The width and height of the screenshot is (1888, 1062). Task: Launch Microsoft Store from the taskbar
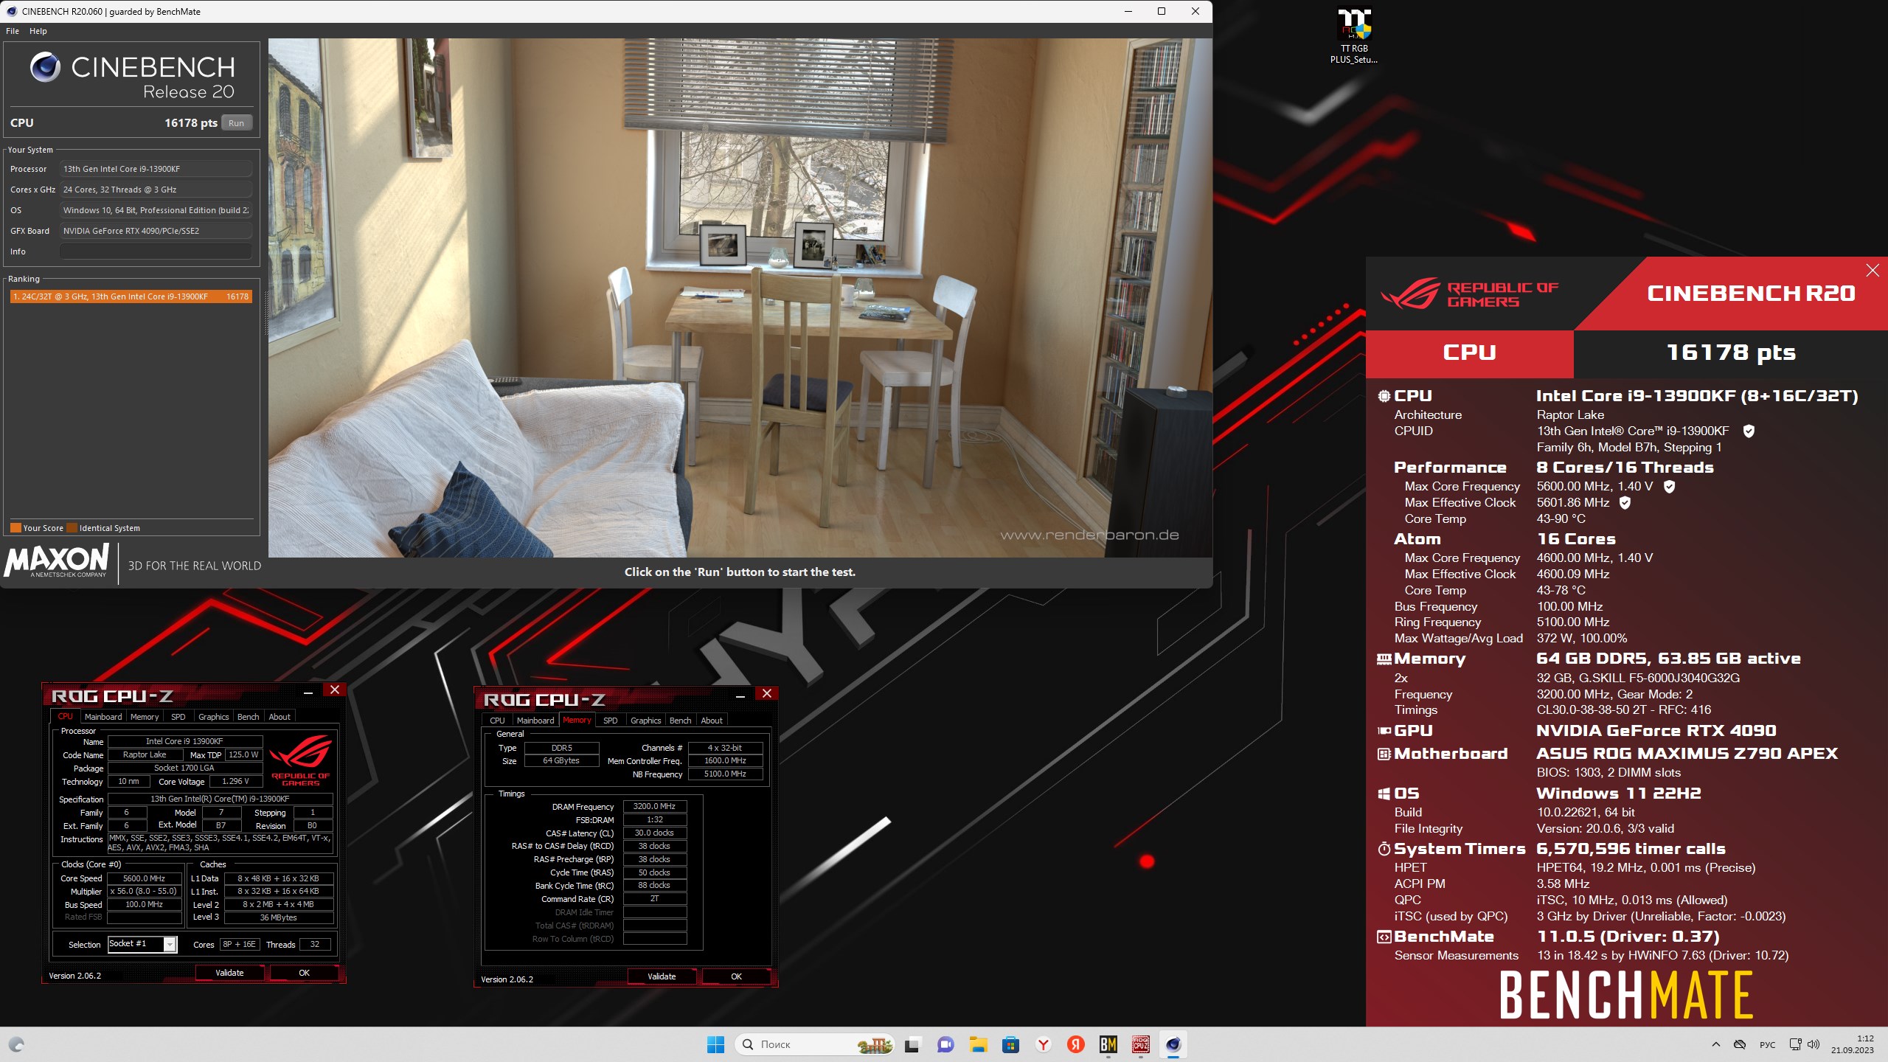point(1010,1044)
